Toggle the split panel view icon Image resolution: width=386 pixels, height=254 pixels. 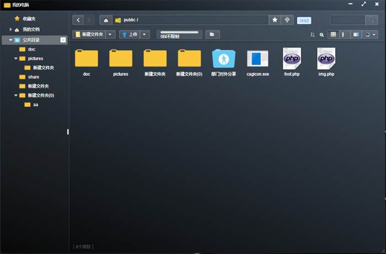click(x=356, y=34)
